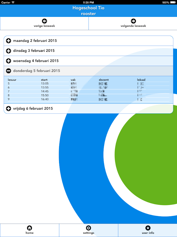Select the 'vak' column header
This screenshot has height=237, width=177.
point(73,80)
